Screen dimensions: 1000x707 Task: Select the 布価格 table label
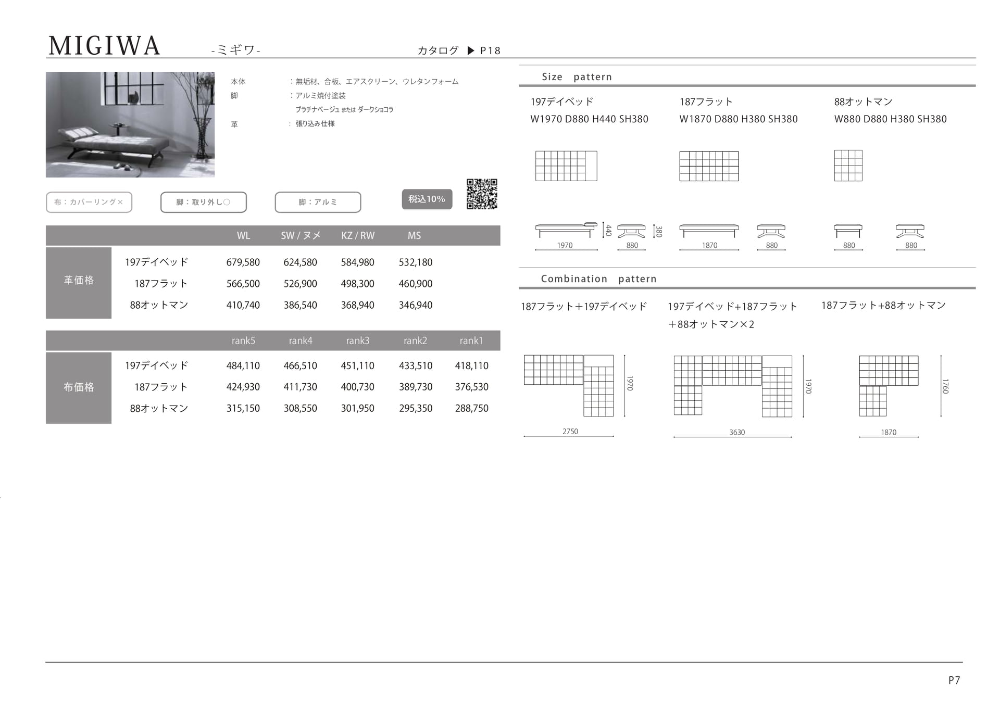tap(79, 388)
